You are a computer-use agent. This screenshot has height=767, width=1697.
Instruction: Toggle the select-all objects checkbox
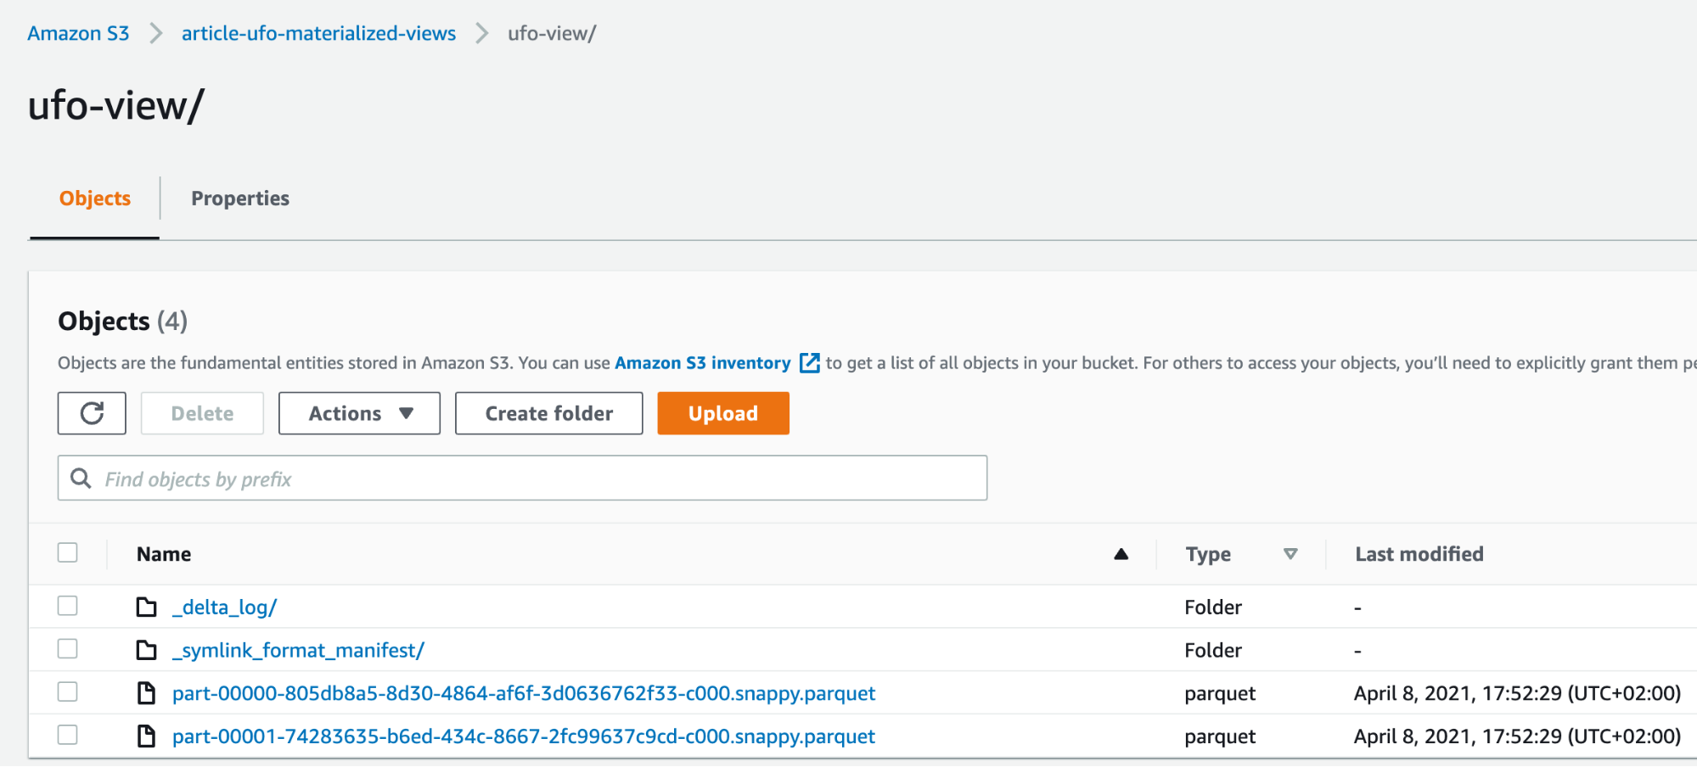coord(68,553)
